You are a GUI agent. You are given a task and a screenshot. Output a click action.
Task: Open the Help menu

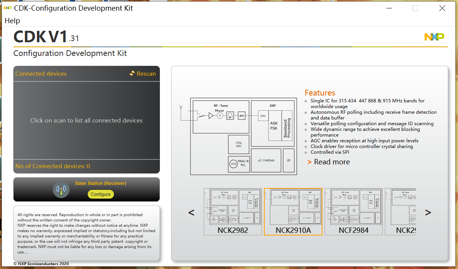(12, 21)
